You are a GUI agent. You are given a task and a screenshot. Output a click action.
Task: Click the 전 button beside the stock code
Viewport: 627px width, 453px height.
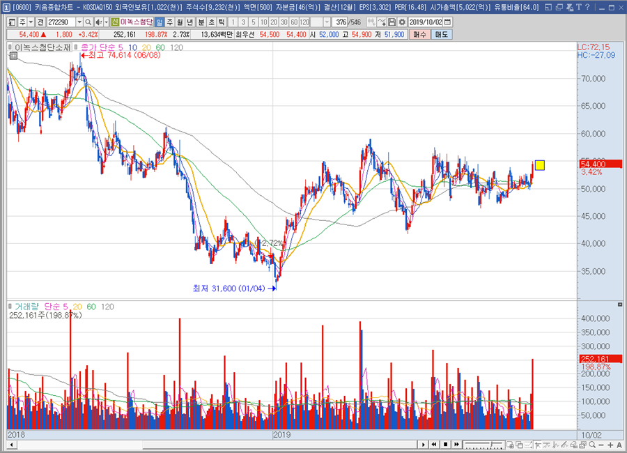[x=40, y=22]
